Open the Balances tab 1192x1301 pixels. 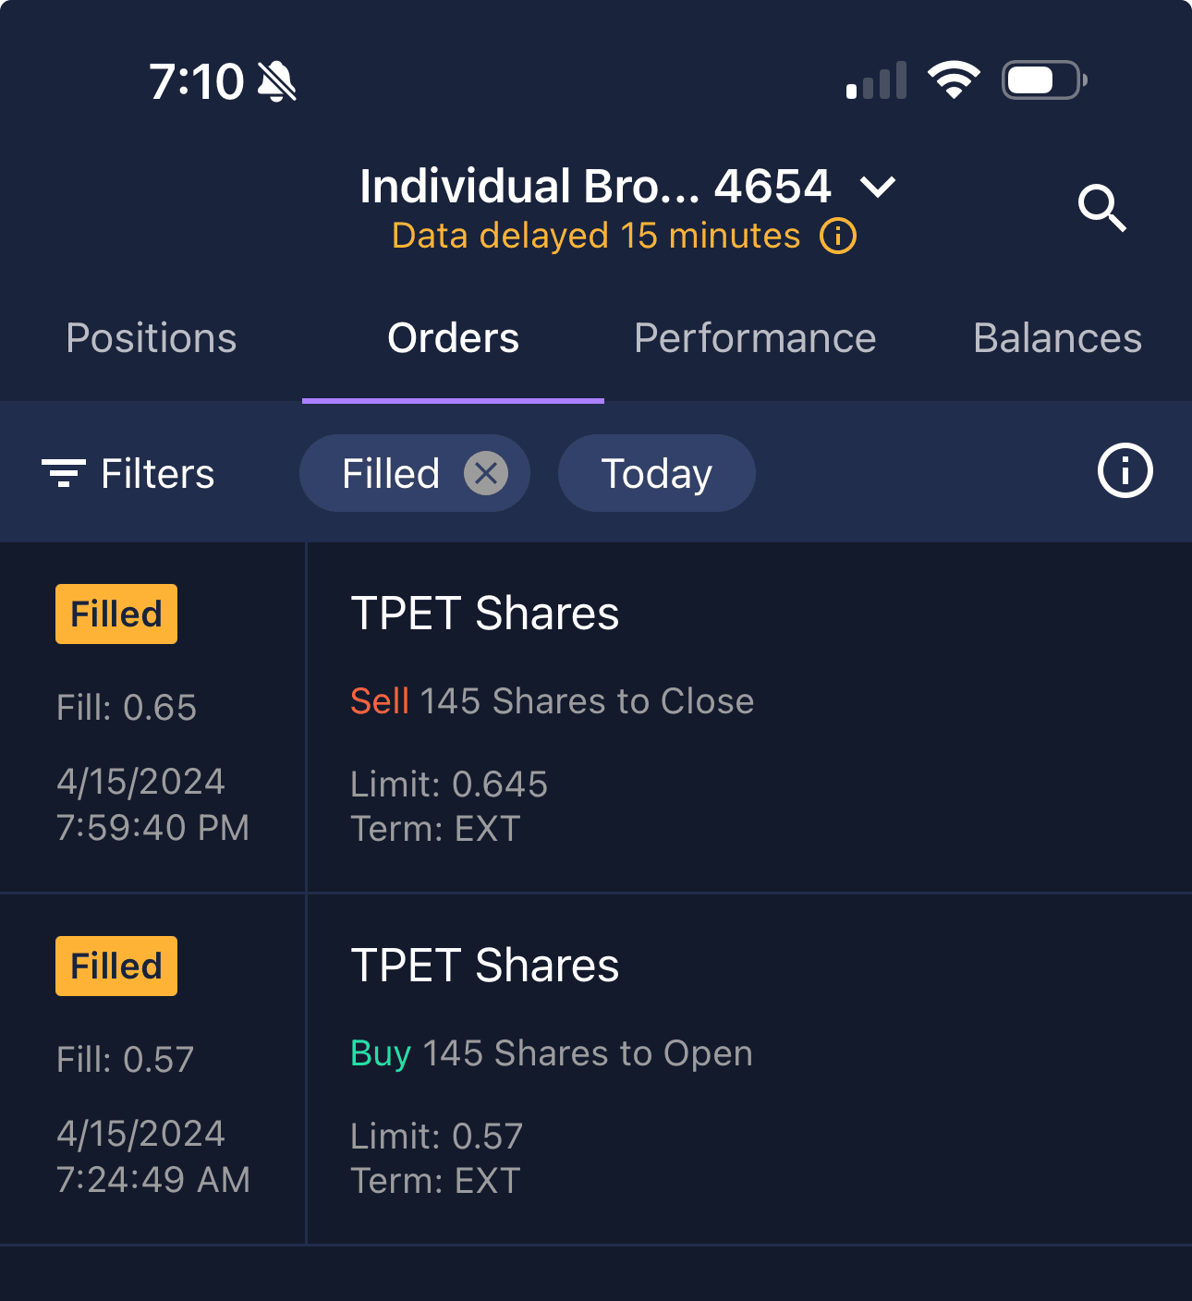pyautogui.click(x=1057, y=338)
